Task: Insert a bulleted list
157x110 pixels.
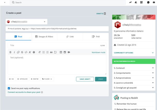Action: click(x=43, y=52)
